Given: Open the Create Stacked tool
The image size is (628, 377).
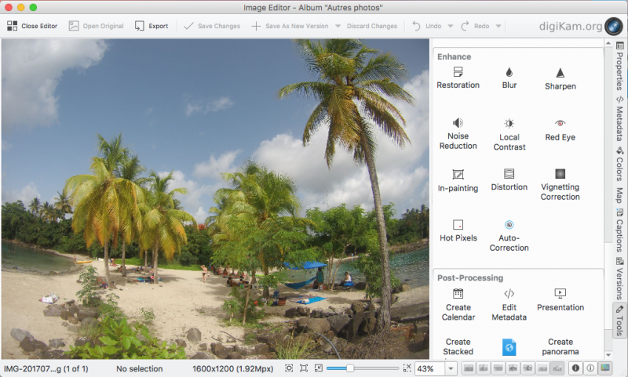Looking at the screenshot, I should click(458, 346).
